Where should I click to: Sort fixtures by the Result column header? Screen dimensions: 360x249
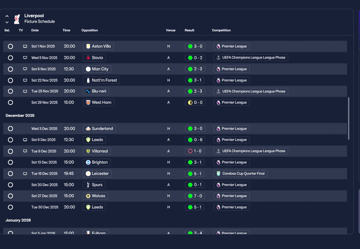(x=190, y=30)
